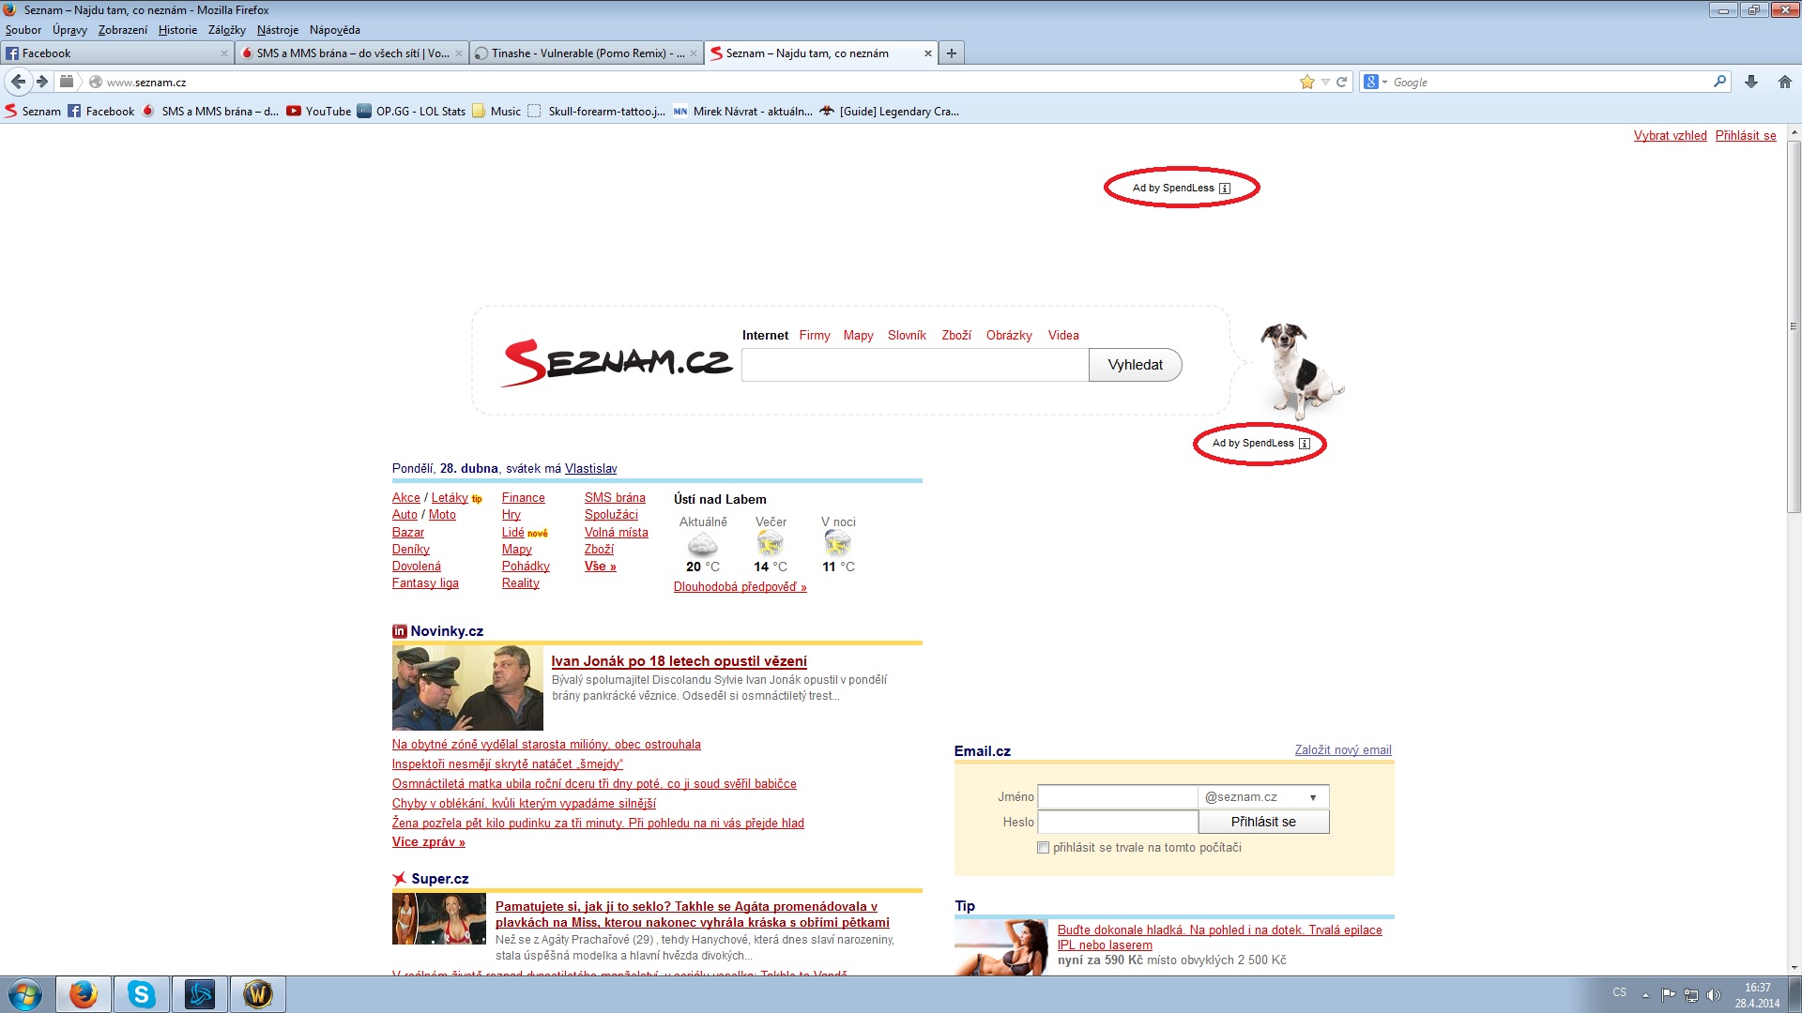Screen dimensions: 1802x1013
Task: Click the URL address bar
Action: pos(695,82)
